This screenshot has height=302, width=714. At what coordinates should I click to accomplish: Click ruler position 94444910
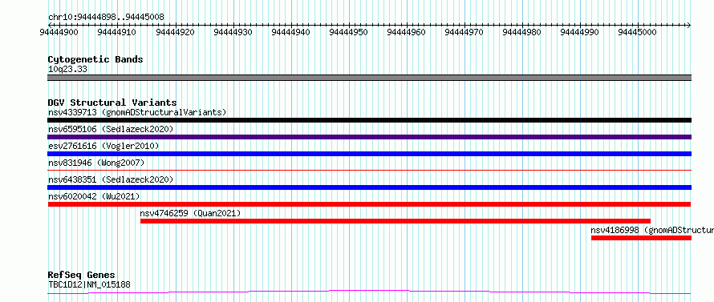(117, 32)
